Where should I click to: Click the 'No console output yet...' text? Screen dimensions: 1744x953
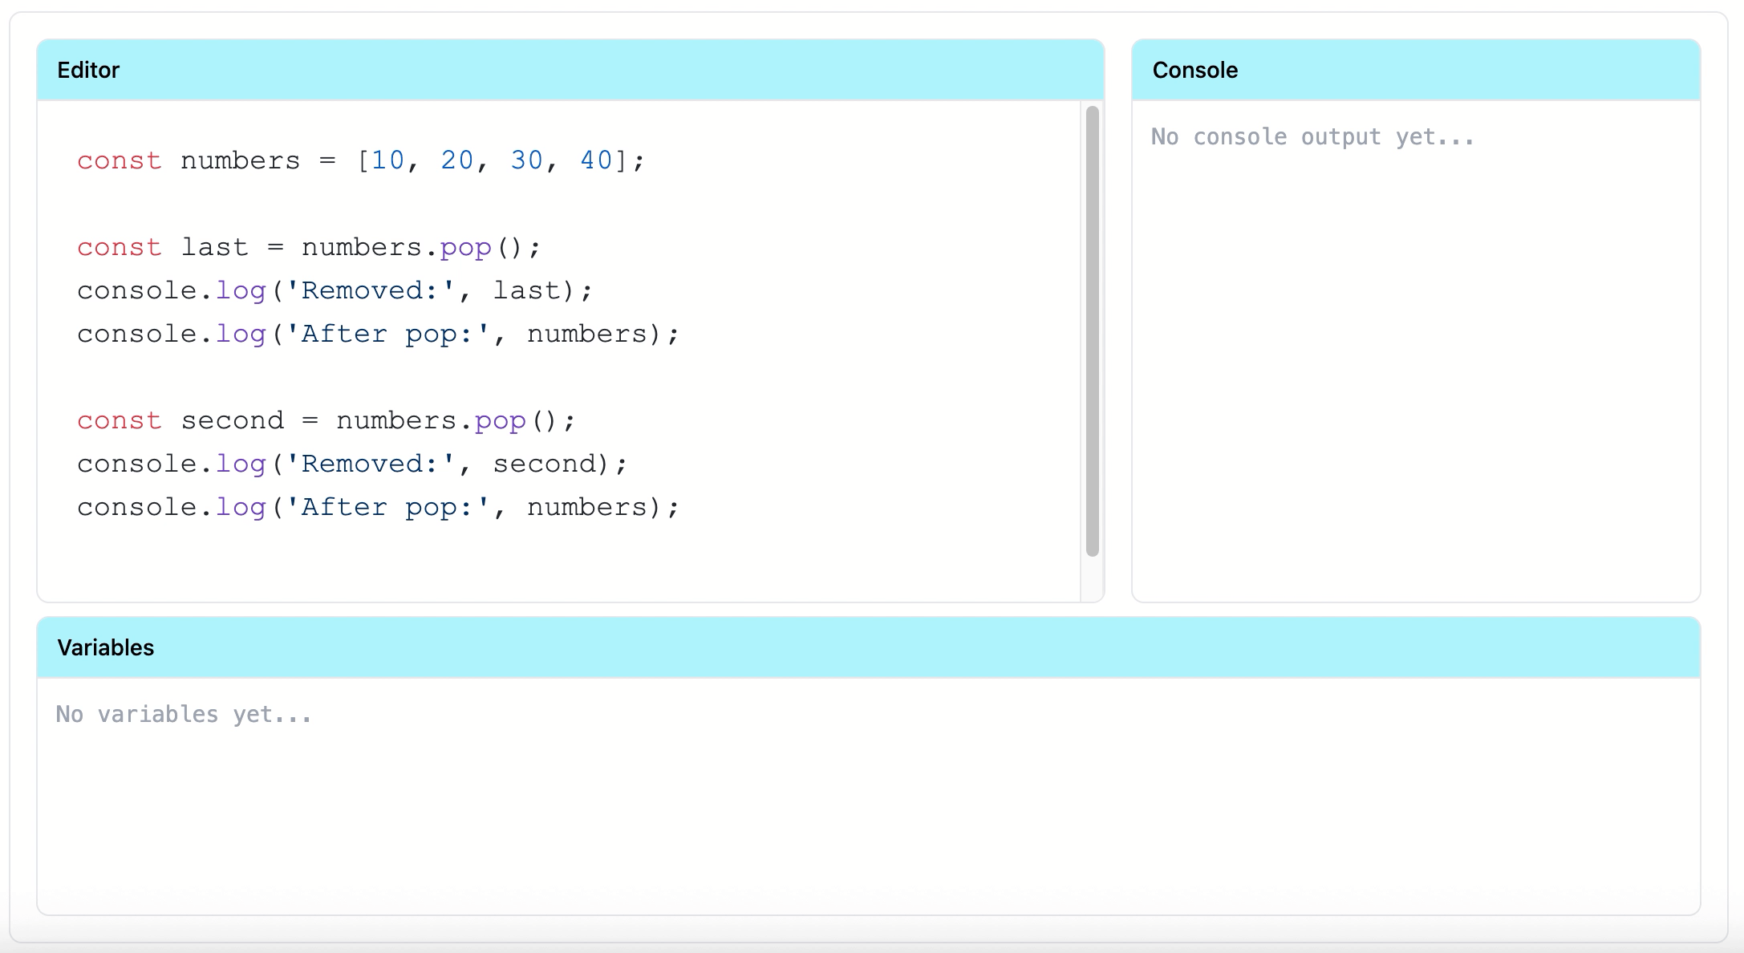[1312, 137]
